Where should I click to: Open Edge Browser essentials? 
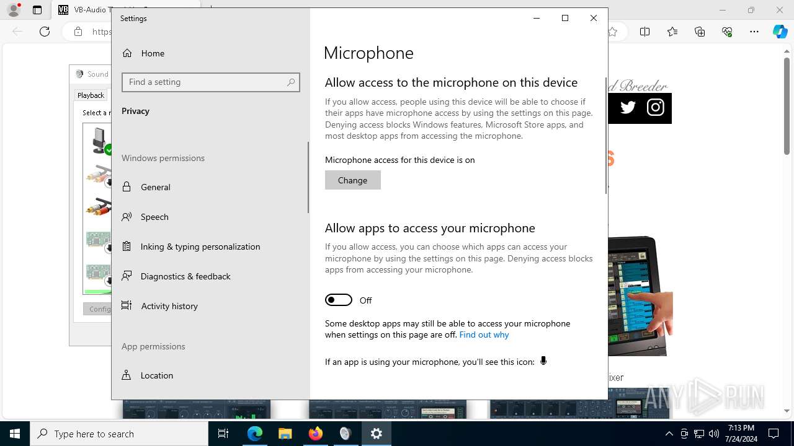(727, 32)
